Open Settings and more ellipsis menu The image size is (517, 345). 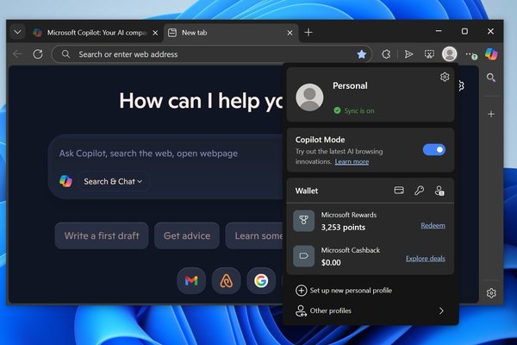470,54
